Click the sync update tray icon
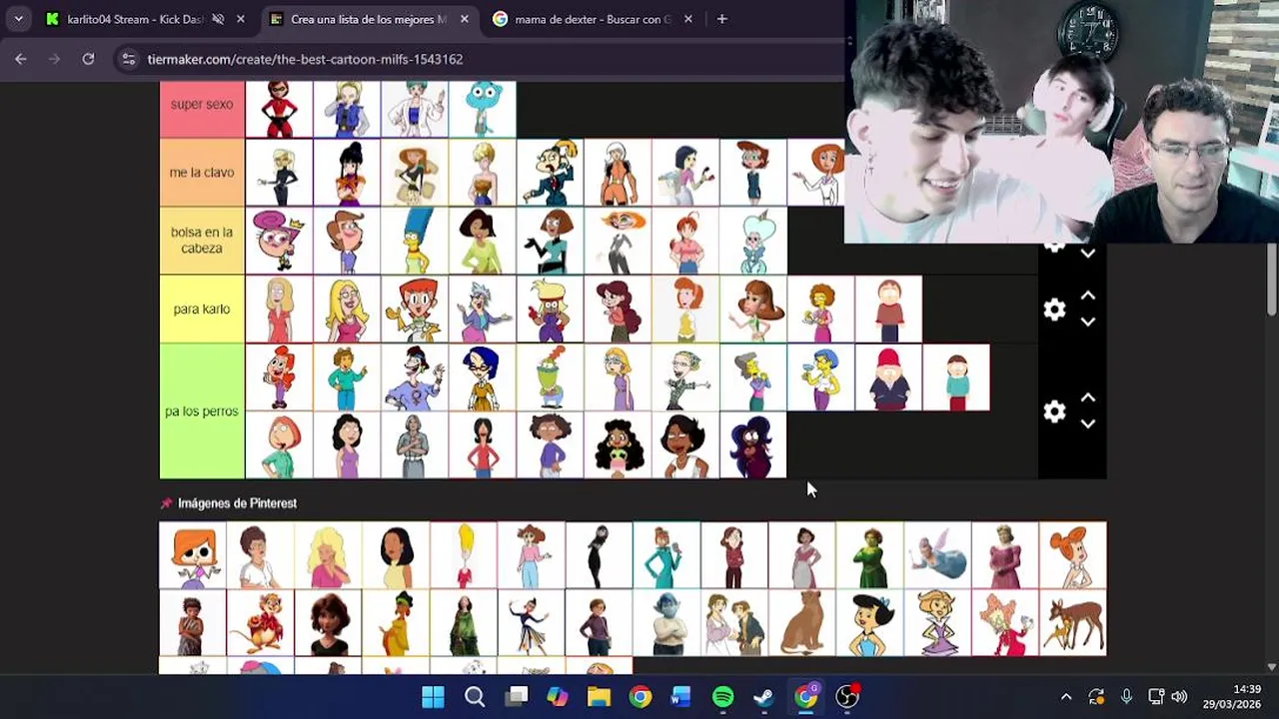Viewport: 1279px width, 719px height. [1096, 697]
